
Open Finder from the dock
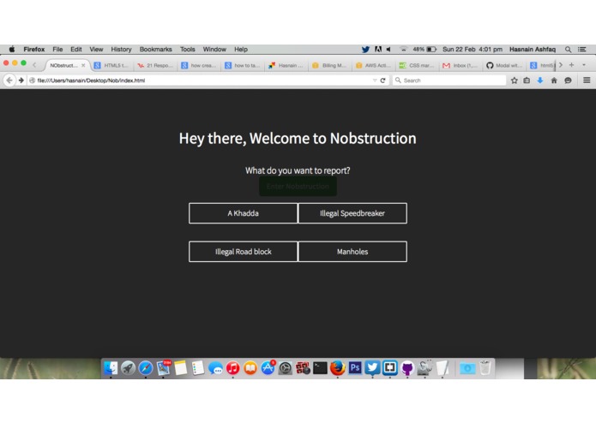tap(111, 367)
